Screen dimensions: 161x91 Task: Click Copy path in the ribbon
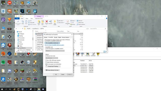coord(31,22)
